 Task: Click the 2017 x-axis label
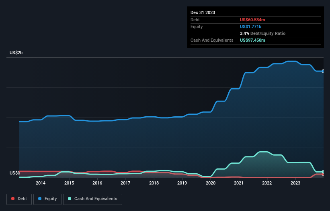pyautogui.click(x=125, y=183)
